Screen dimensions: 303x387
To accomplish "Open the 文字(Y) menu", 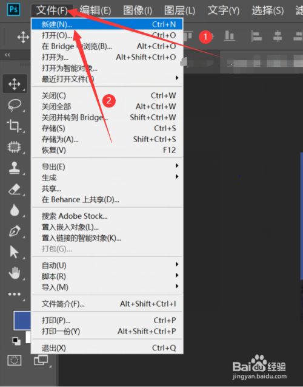I will coord(224,10).
